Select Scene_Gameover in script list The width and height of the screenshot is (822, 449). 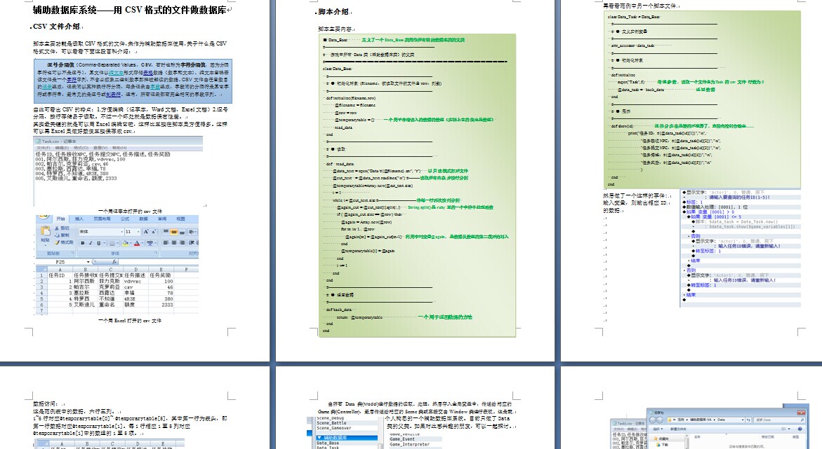click(x=334, y=428)
